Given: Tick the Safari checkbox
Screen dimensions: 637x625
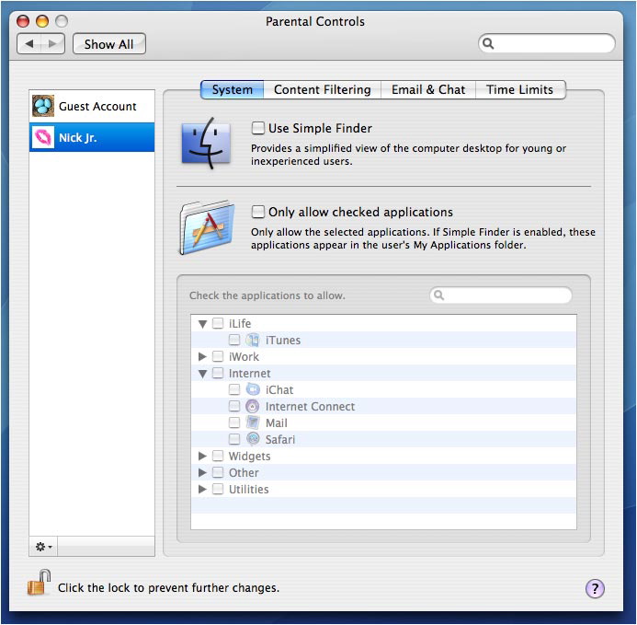Looking at the screenshot, I should pyautogui.click(x=234, y=439).
